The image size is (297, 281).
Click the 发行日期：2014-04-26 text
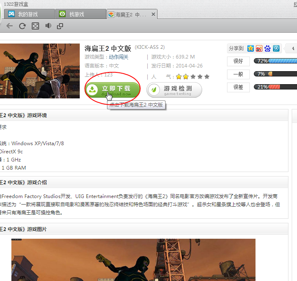[x=177, y=66]
